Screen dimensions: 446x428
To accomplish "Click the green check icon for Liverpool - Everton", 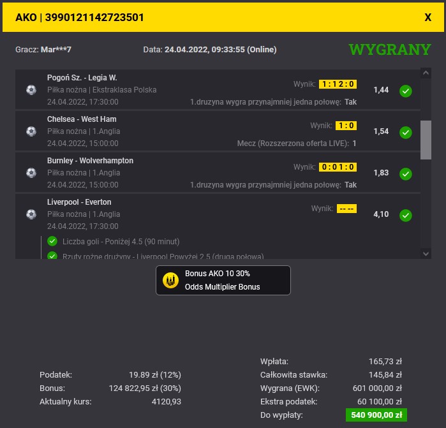I will coord(405,216).
